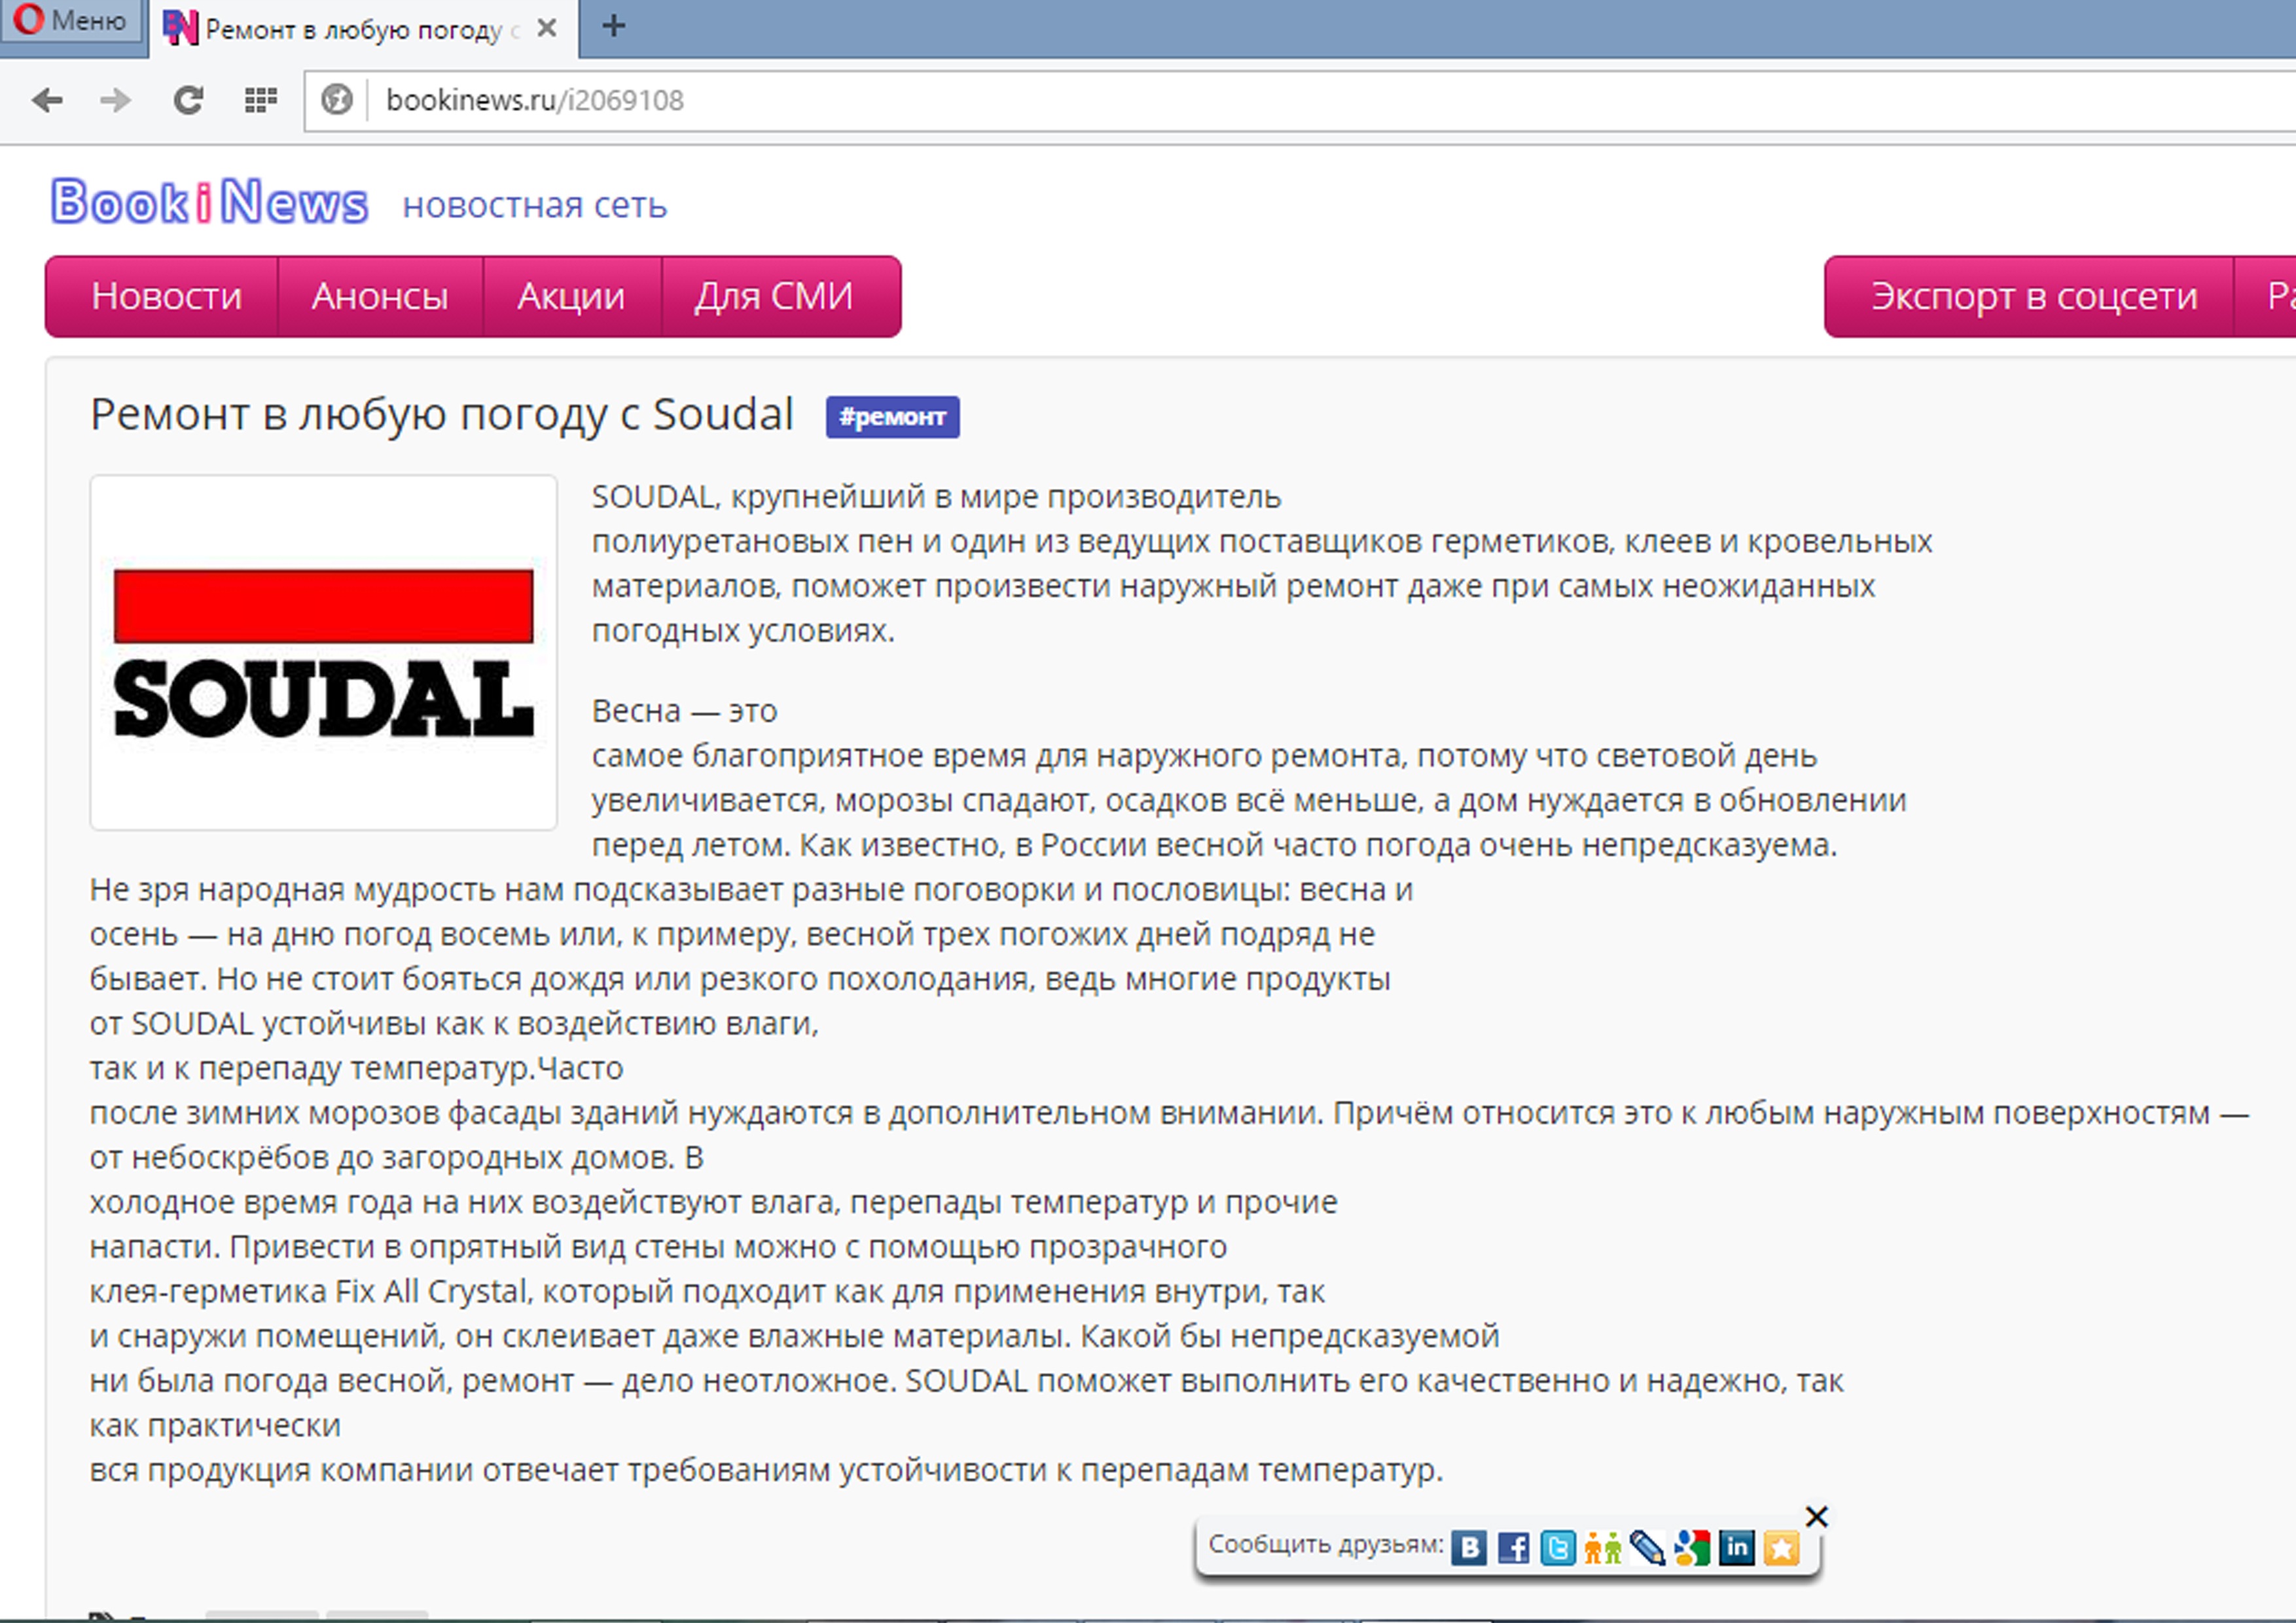Share the article on VKontakte

pos(1469,1548)
